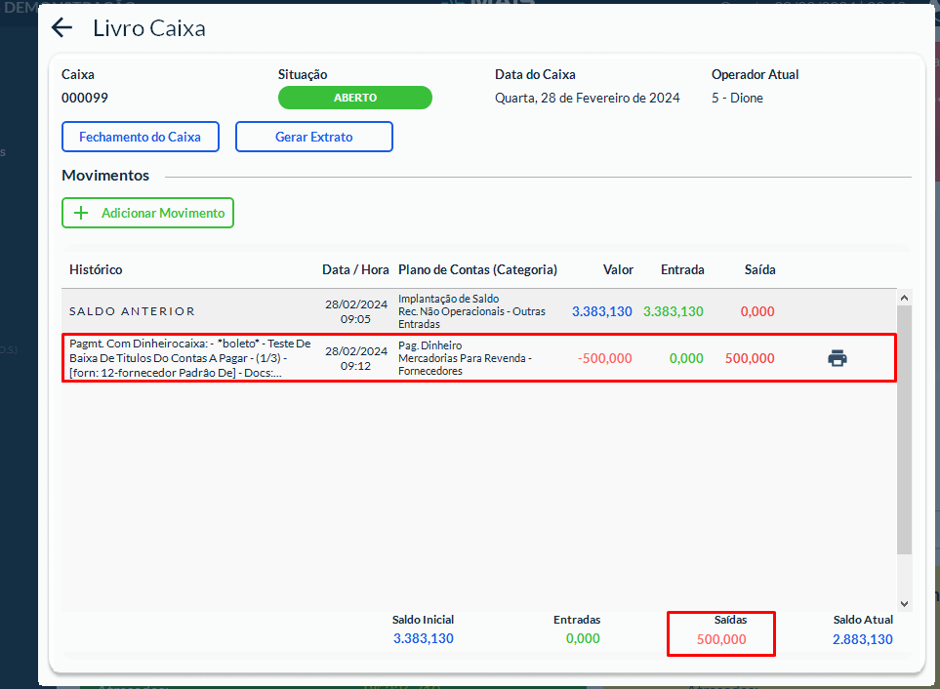Click the movements table vertical scrollbar thumb
Screen dimensions: 940x689
pyautogui.click(x=904, y=429)
